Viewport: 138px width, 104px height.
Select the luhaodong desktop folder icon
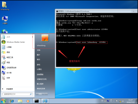[5, 6]
